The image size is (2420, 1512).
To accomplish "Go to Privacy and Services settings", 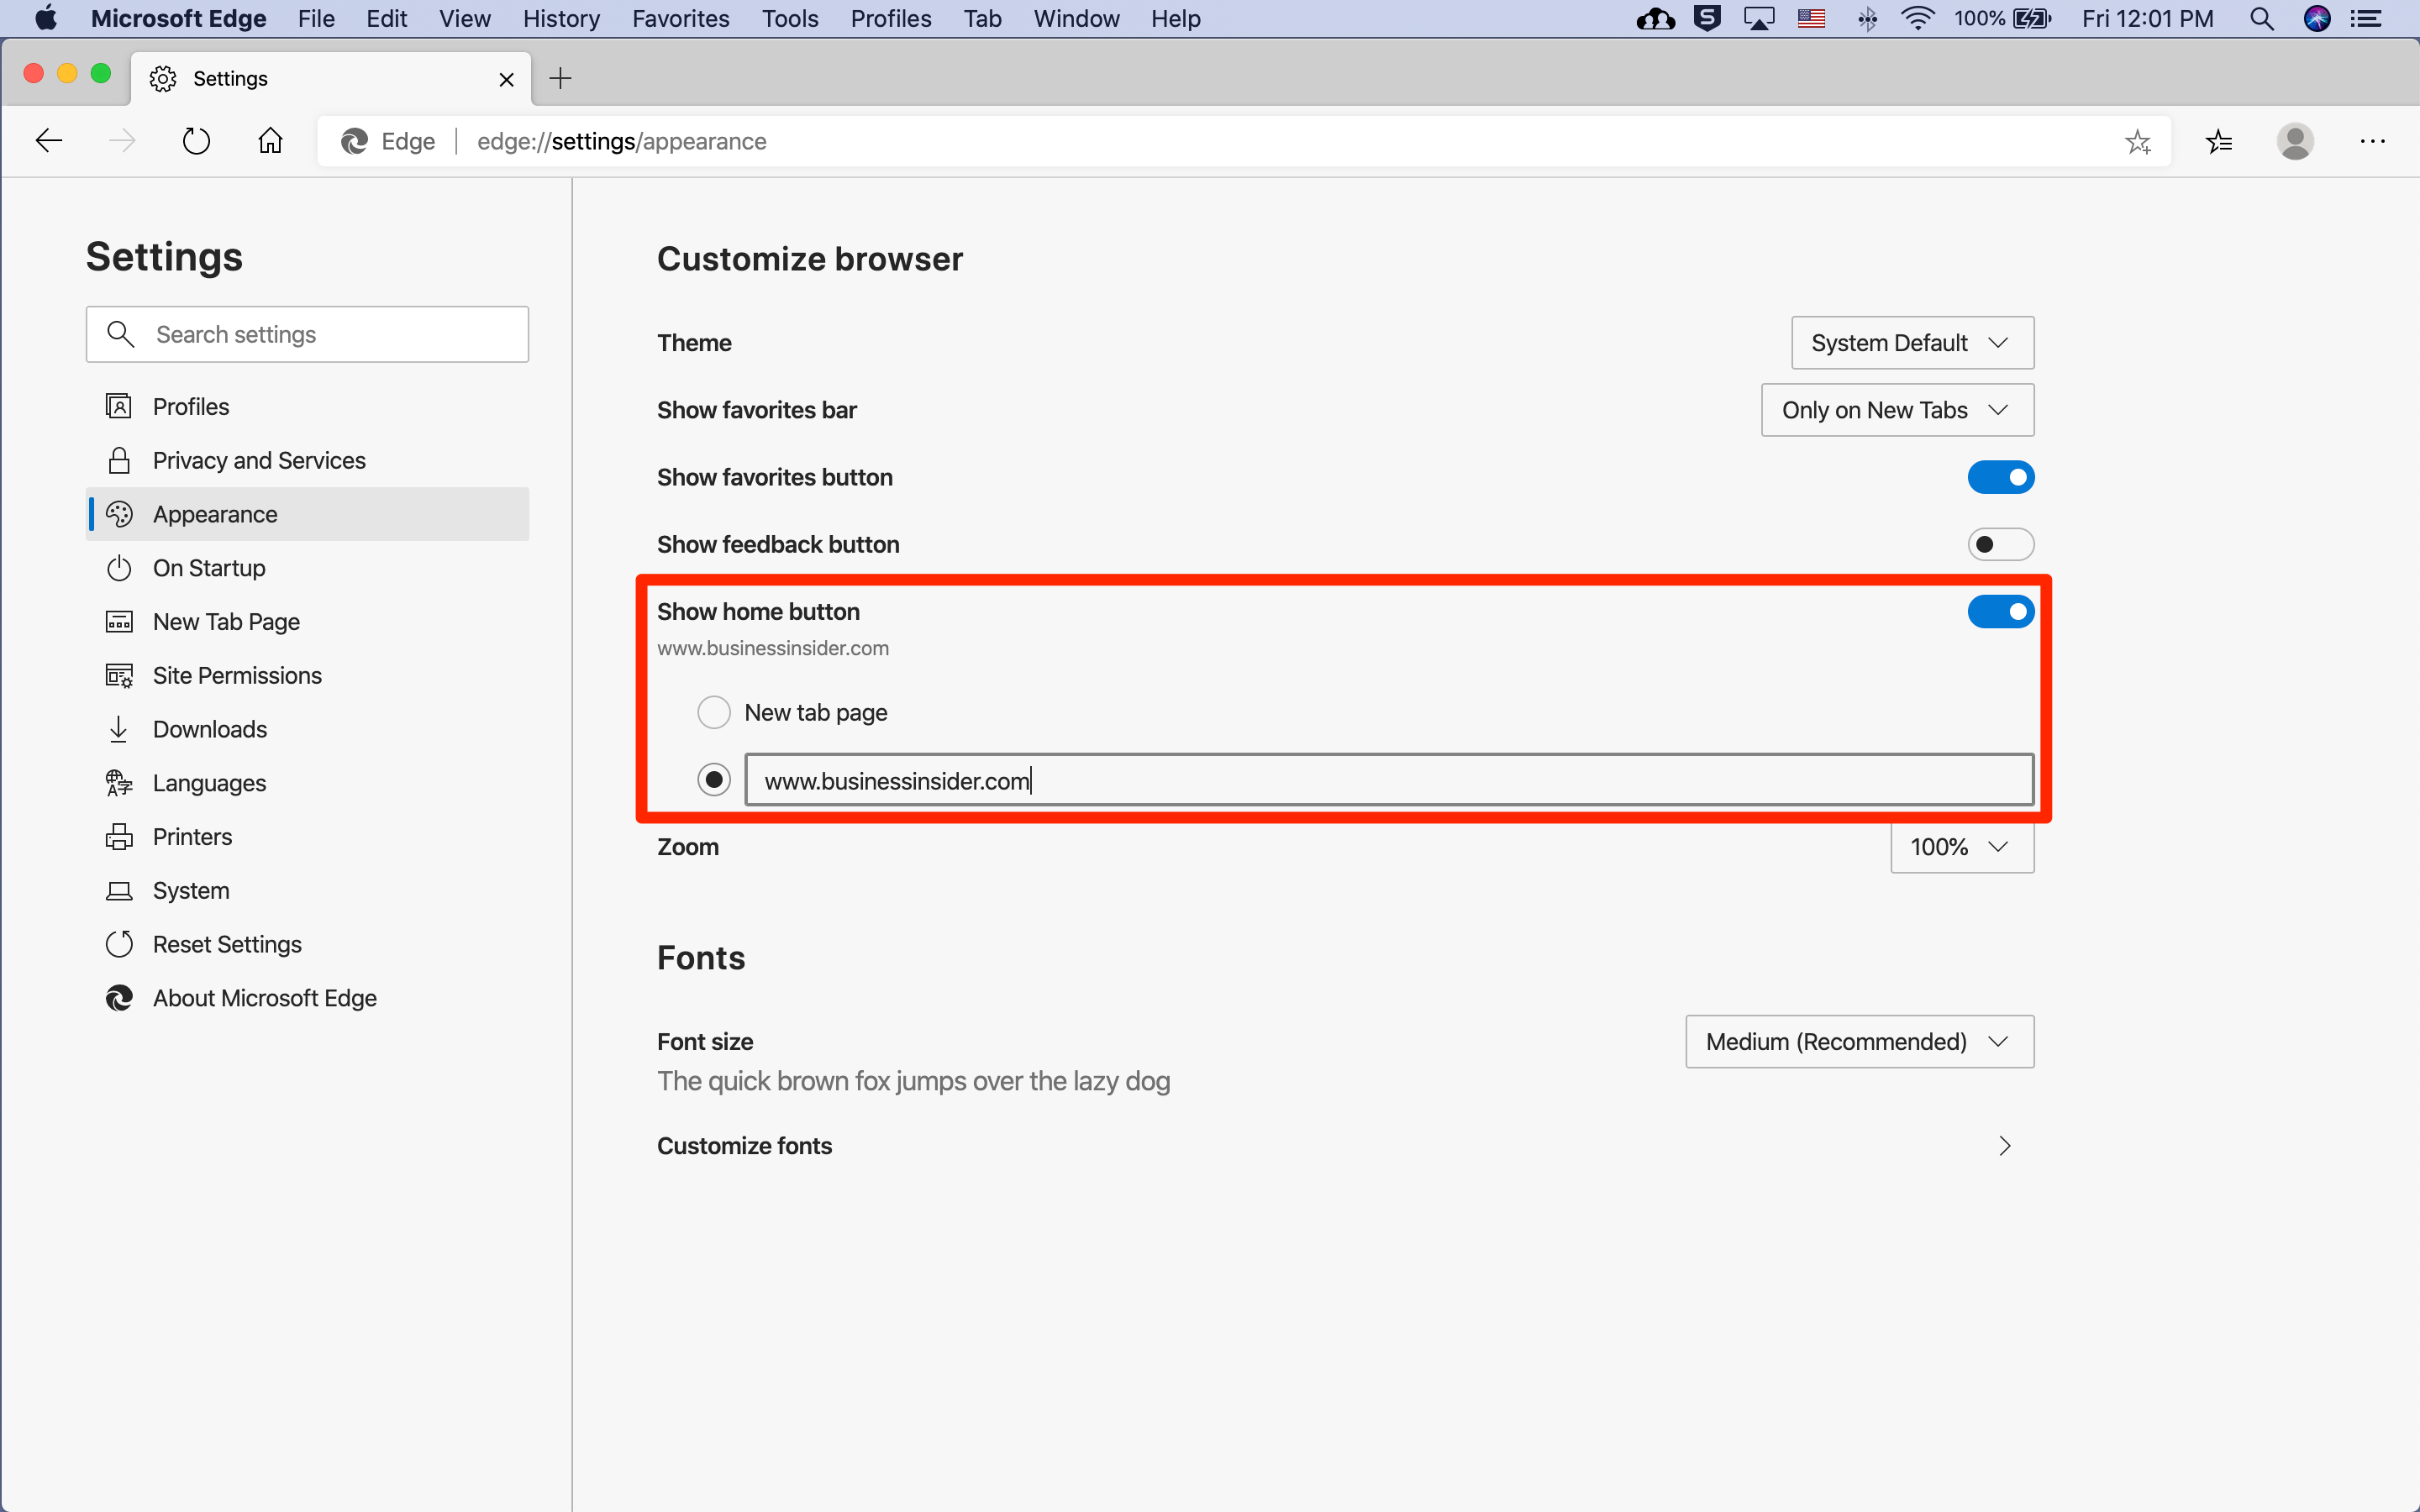I will point(258,460).
